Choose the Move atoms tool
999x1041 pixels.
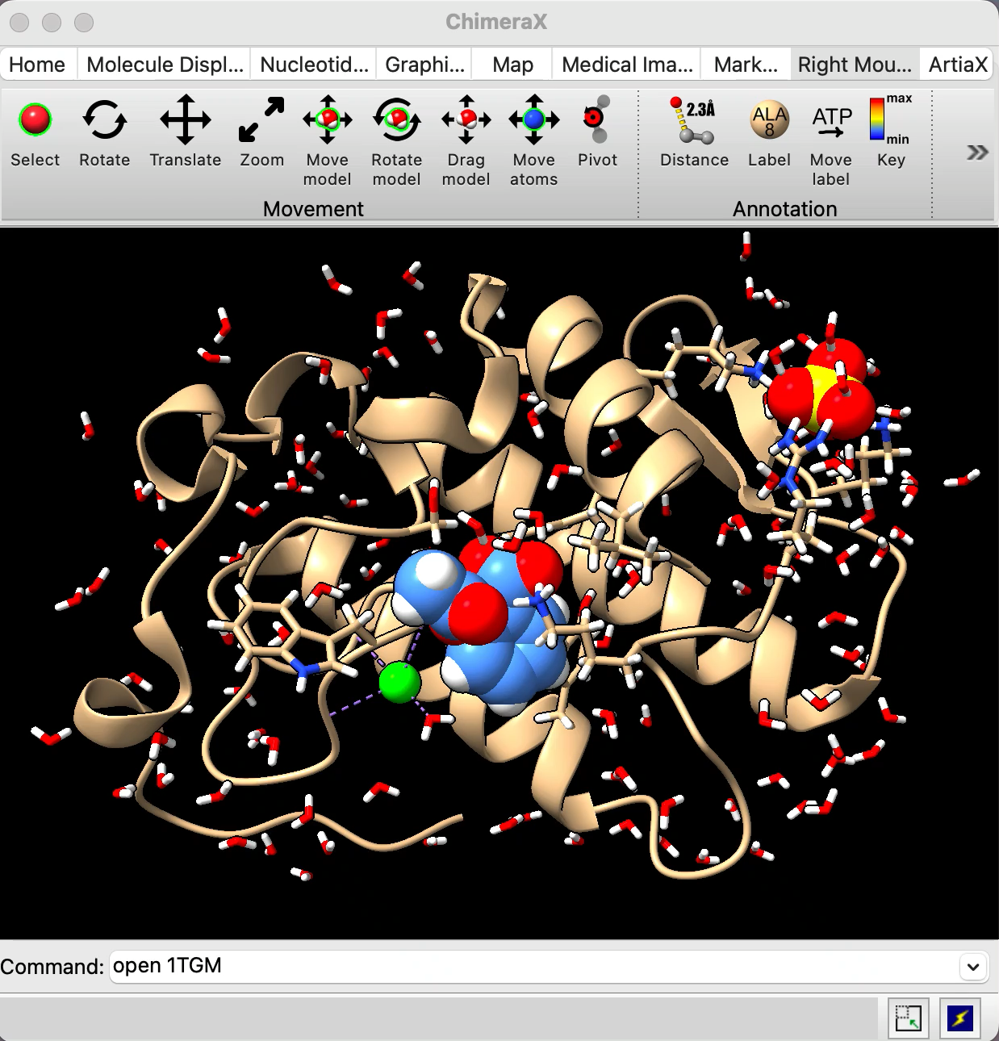[x=533, y=120]
